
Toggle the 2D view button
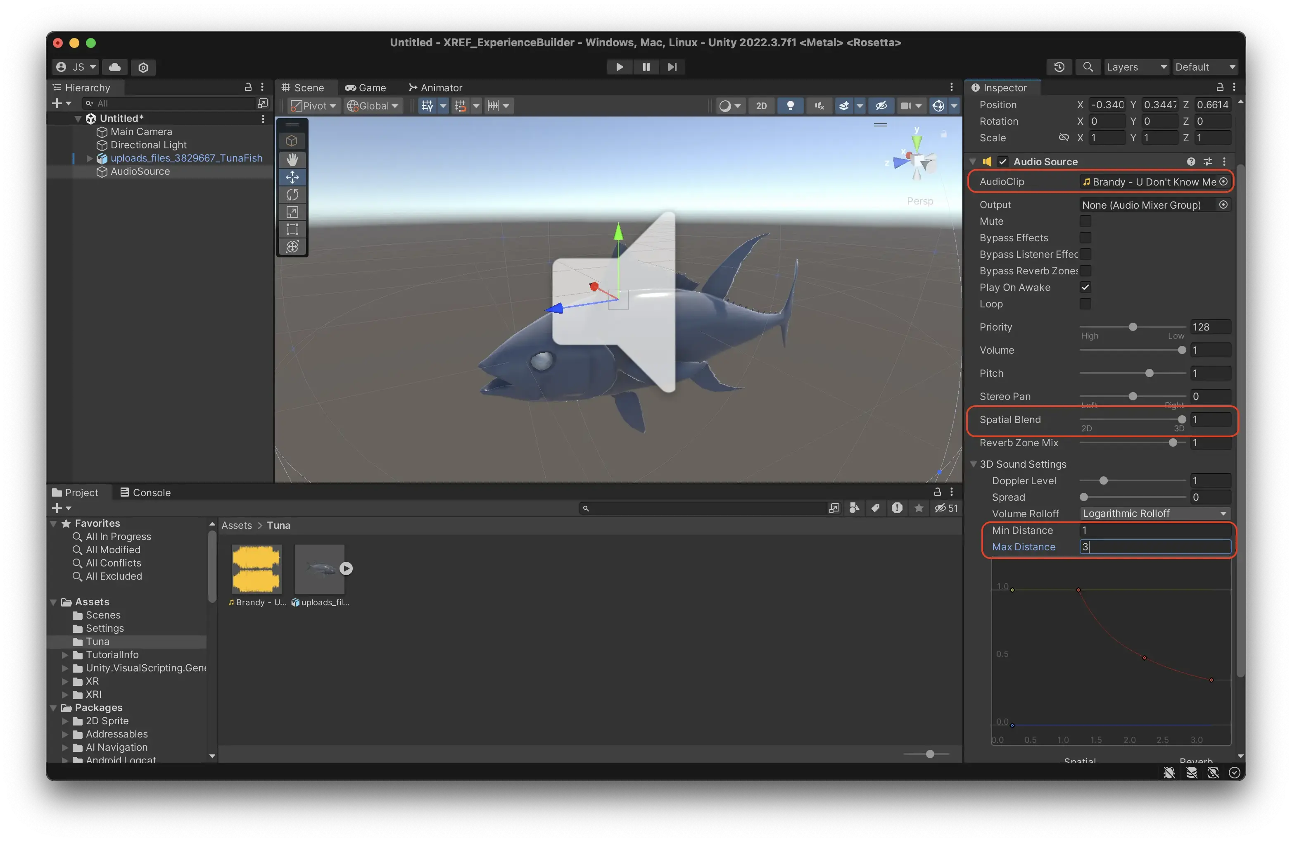tap(761, 106)
